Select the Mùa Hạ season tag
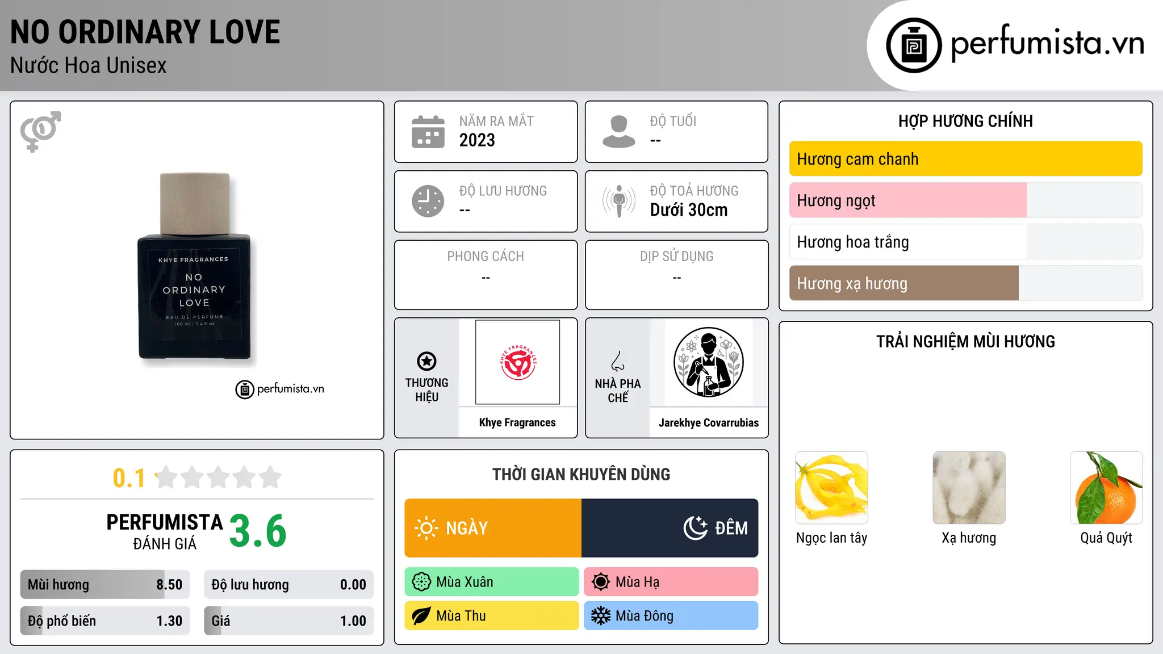1163x654 pixels. pos(671,582)
